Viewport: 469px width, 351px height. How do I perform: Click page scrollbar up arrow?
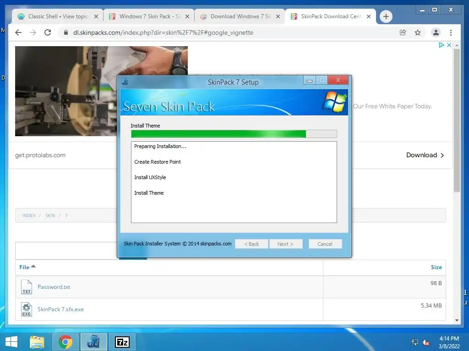pos(457,45)
